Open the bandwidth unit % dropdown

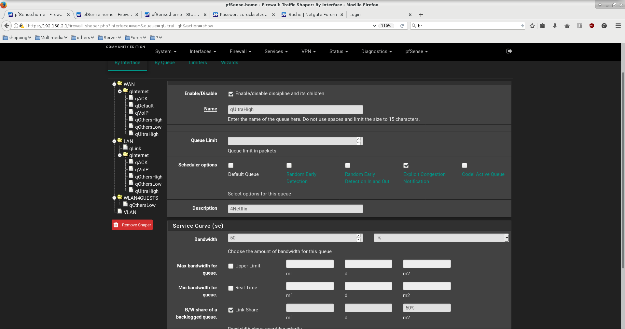441,238
